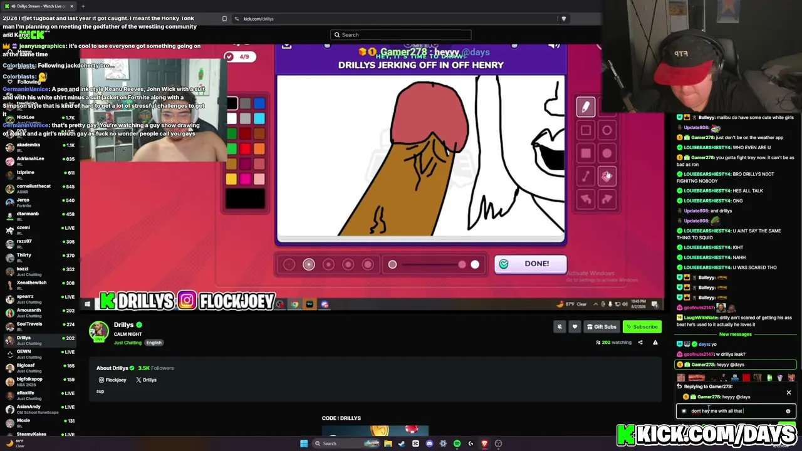This screenshot has height=451, width=802.
Task: Toggle the game sound speaker icon
Action: (554, 45)
